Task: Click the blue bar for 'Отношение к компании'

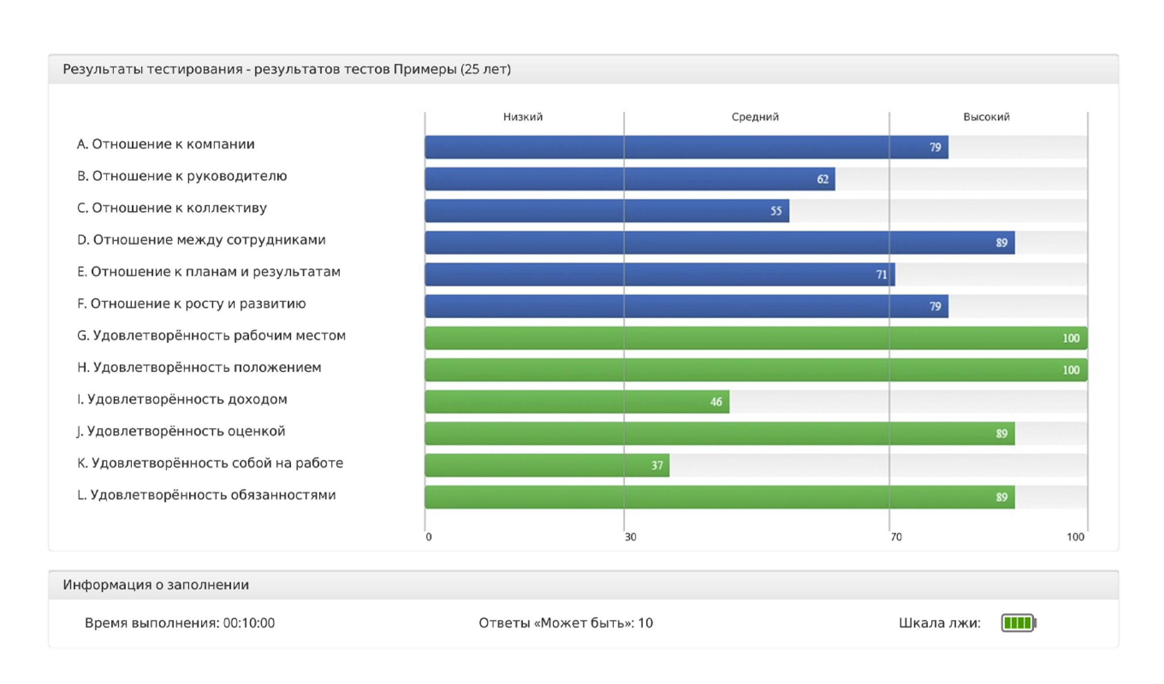Action: pos(686,147)
